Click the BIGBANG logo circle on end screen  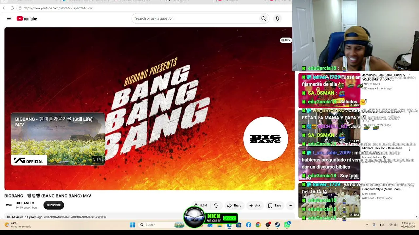pos(265,139)
